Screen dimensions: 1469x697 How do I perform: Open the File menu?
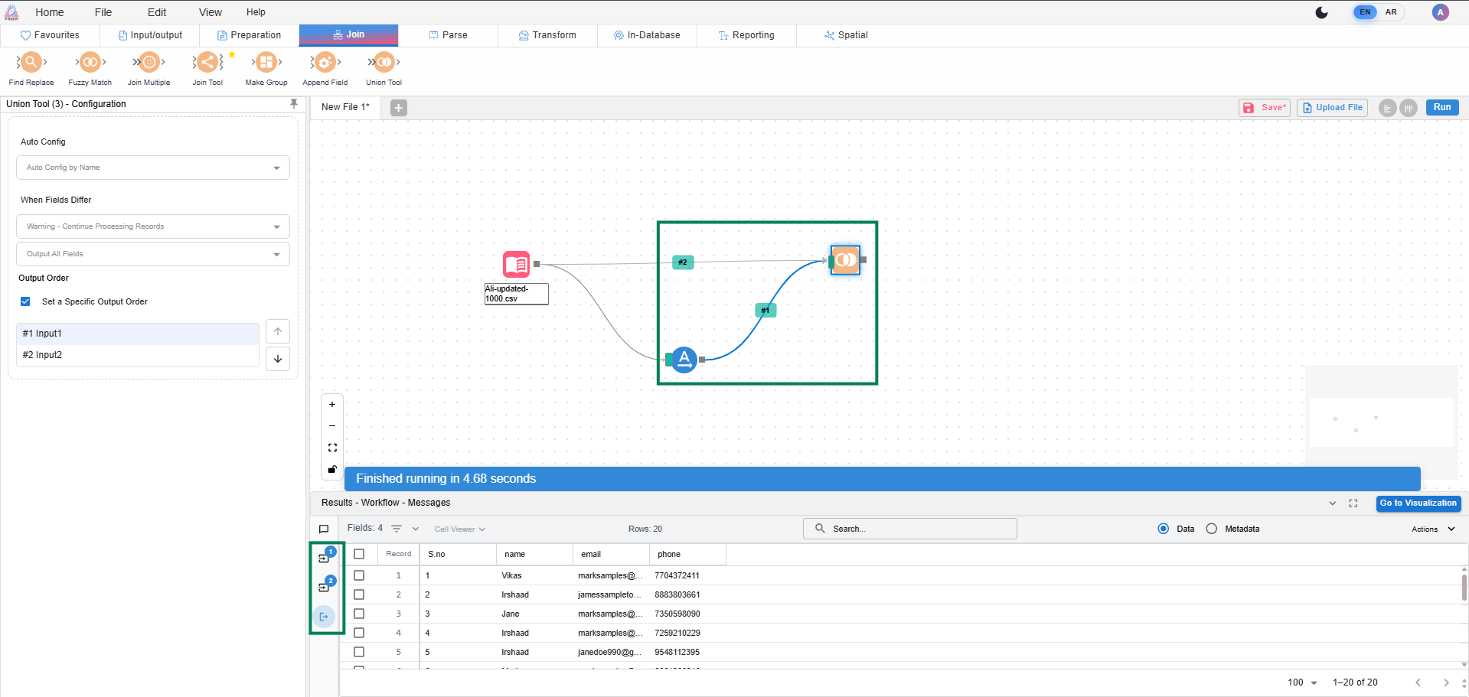(x=103, y=12)
